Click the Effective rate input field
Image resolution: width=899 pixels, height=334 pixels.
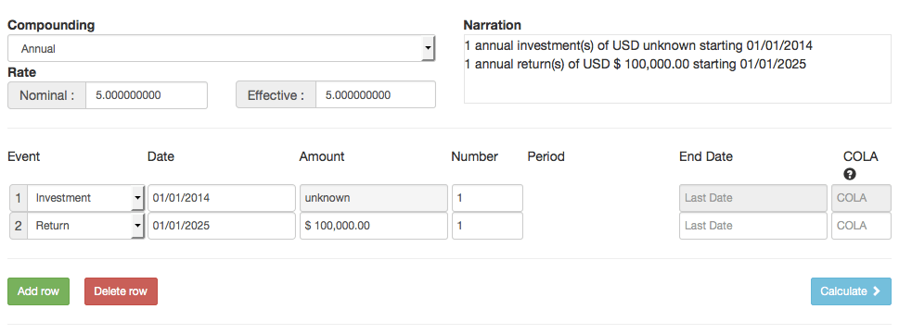376,95
